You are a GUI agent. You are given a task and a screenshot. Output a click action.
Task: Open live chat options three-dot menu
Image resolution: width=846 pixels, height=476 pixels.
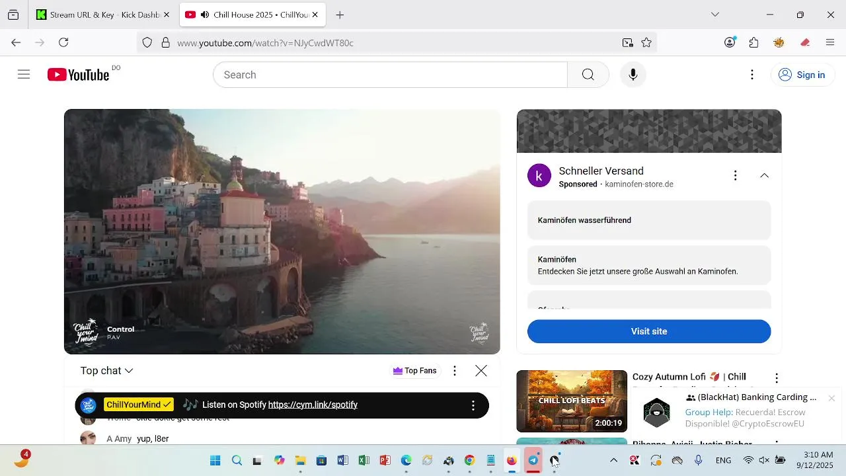point(454,371)
